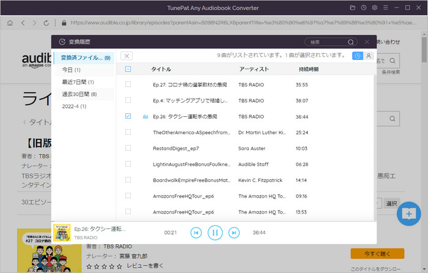Reload the Audible page
This screenshot has width=428, height=273.
coord(46,23)
